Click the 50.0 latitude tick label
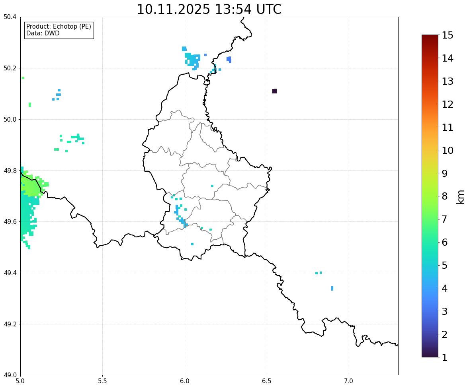The width and height of the screenshot is (469, 388). 10,120
